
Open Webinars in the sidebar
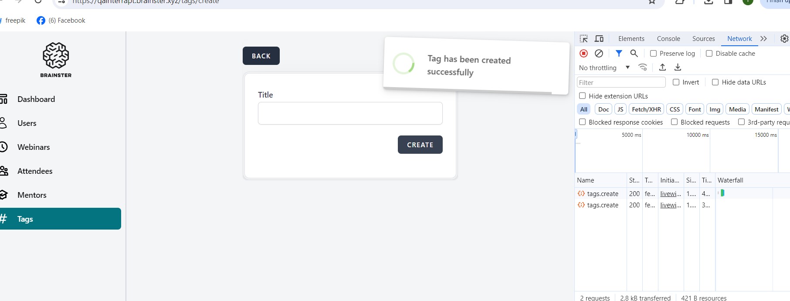pyautogui.click(x=34, y=147)
